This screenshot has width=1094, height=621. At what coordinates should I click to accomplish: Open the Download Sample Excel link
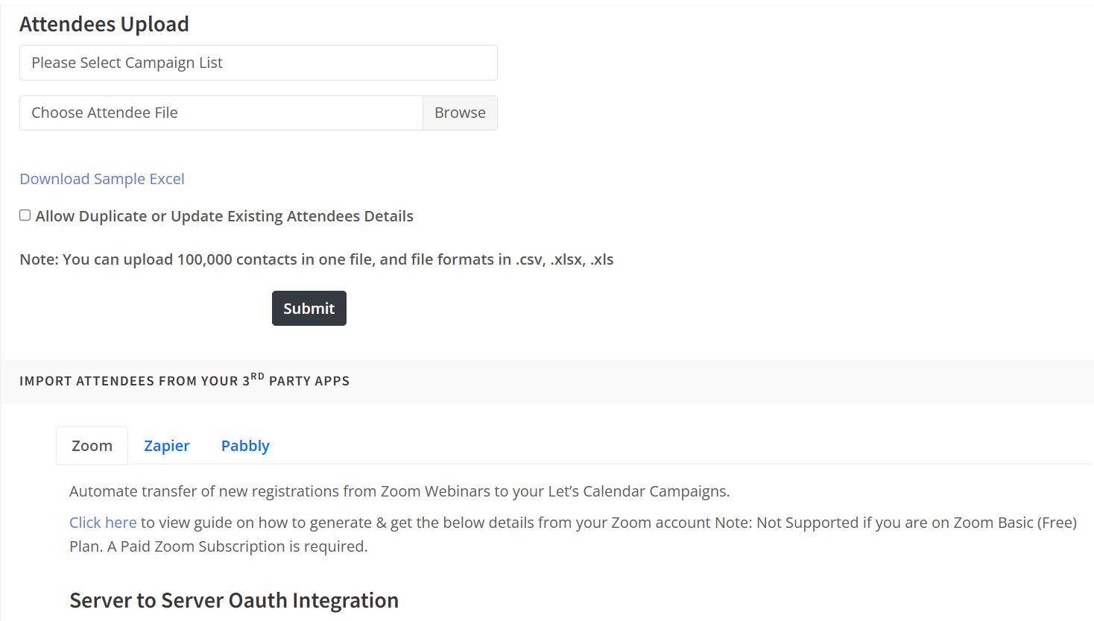tap(102, 179)
